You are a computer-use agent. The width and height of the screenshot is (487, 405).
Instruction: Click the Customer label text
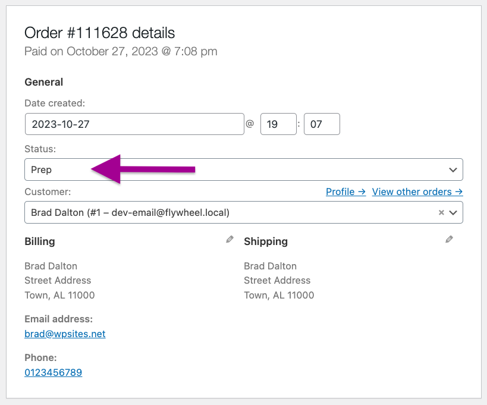48,191
